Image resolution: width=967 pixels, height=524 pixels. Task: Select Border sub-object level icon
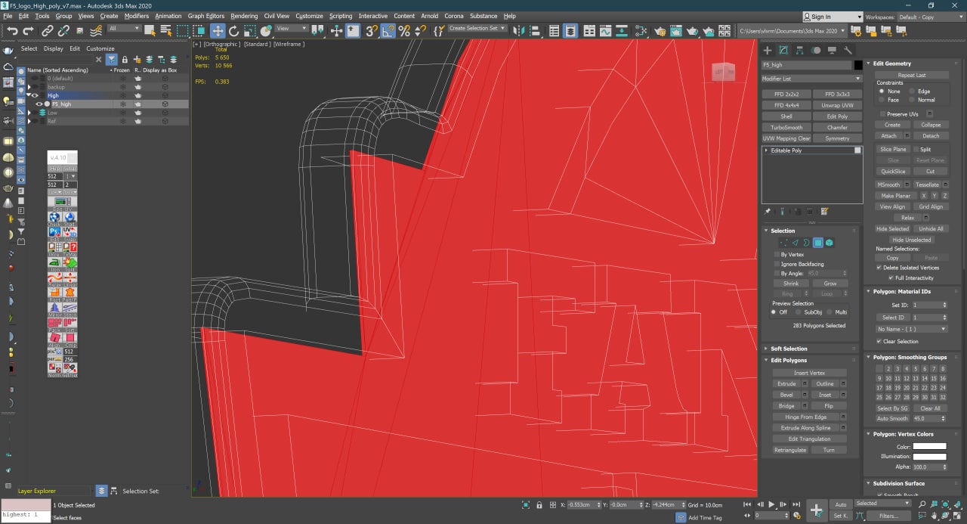point(806,243)
